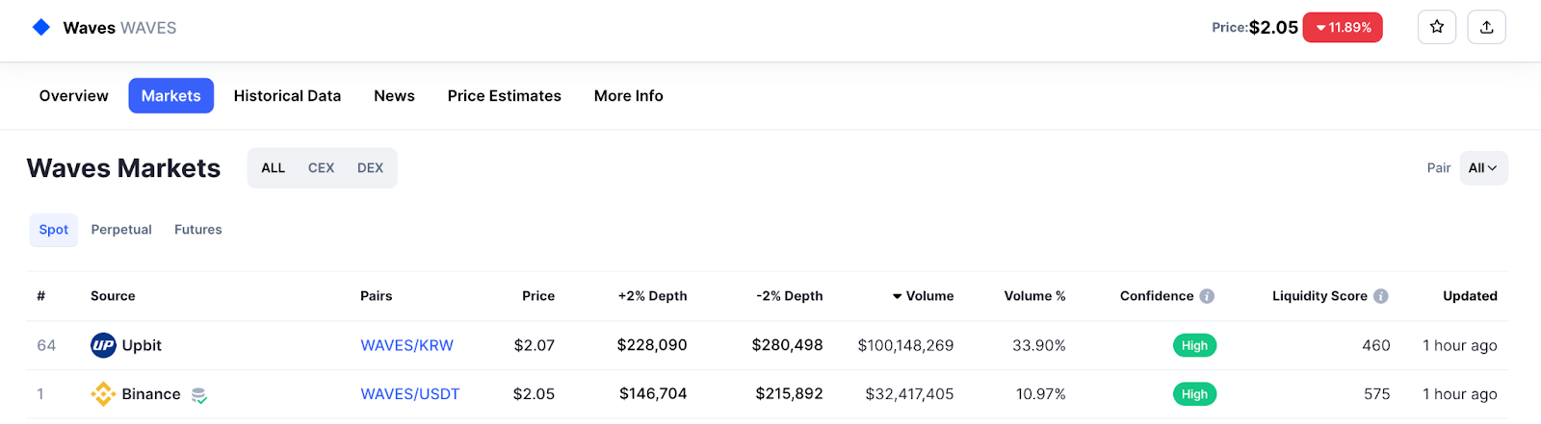Click the blue Waves diamond logo
The height and width of the screenshot is (424, 1541).
pyautogui.click(x=41, y=27)
